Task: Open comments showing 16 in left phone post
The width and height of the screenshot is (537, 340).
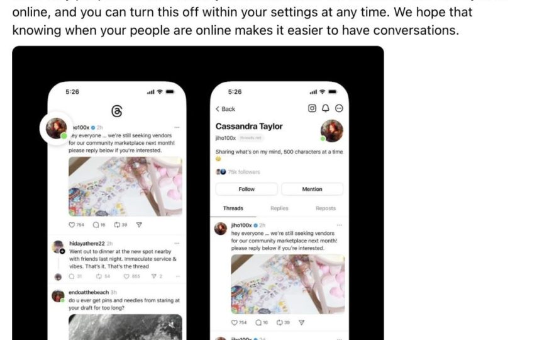Action: pyautogui.click(x=96, y=225)
